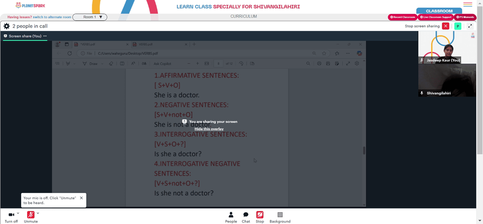
Task: Click Ask Copilot in PDF toolbar
Action: coord(162,64)
